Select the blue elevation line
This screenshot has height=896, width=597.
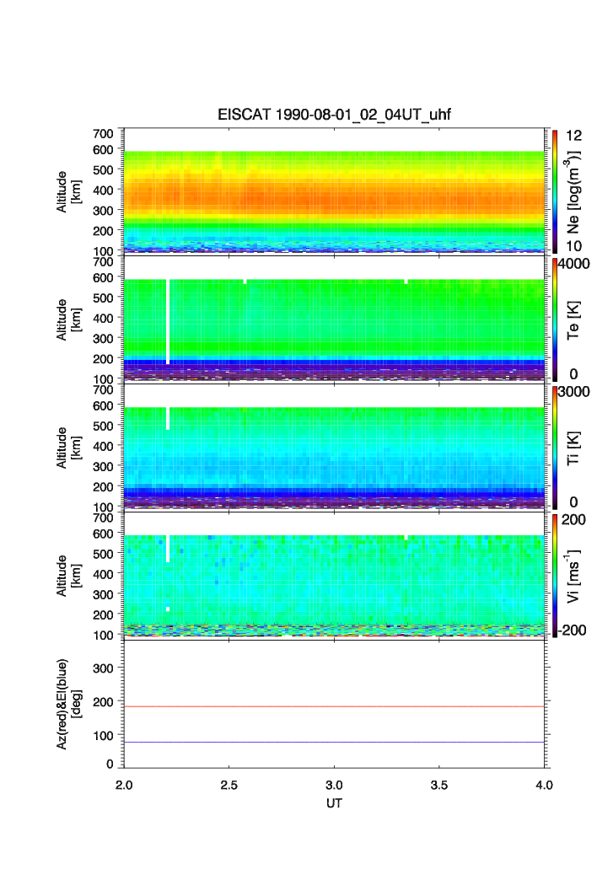pos(334,743)
